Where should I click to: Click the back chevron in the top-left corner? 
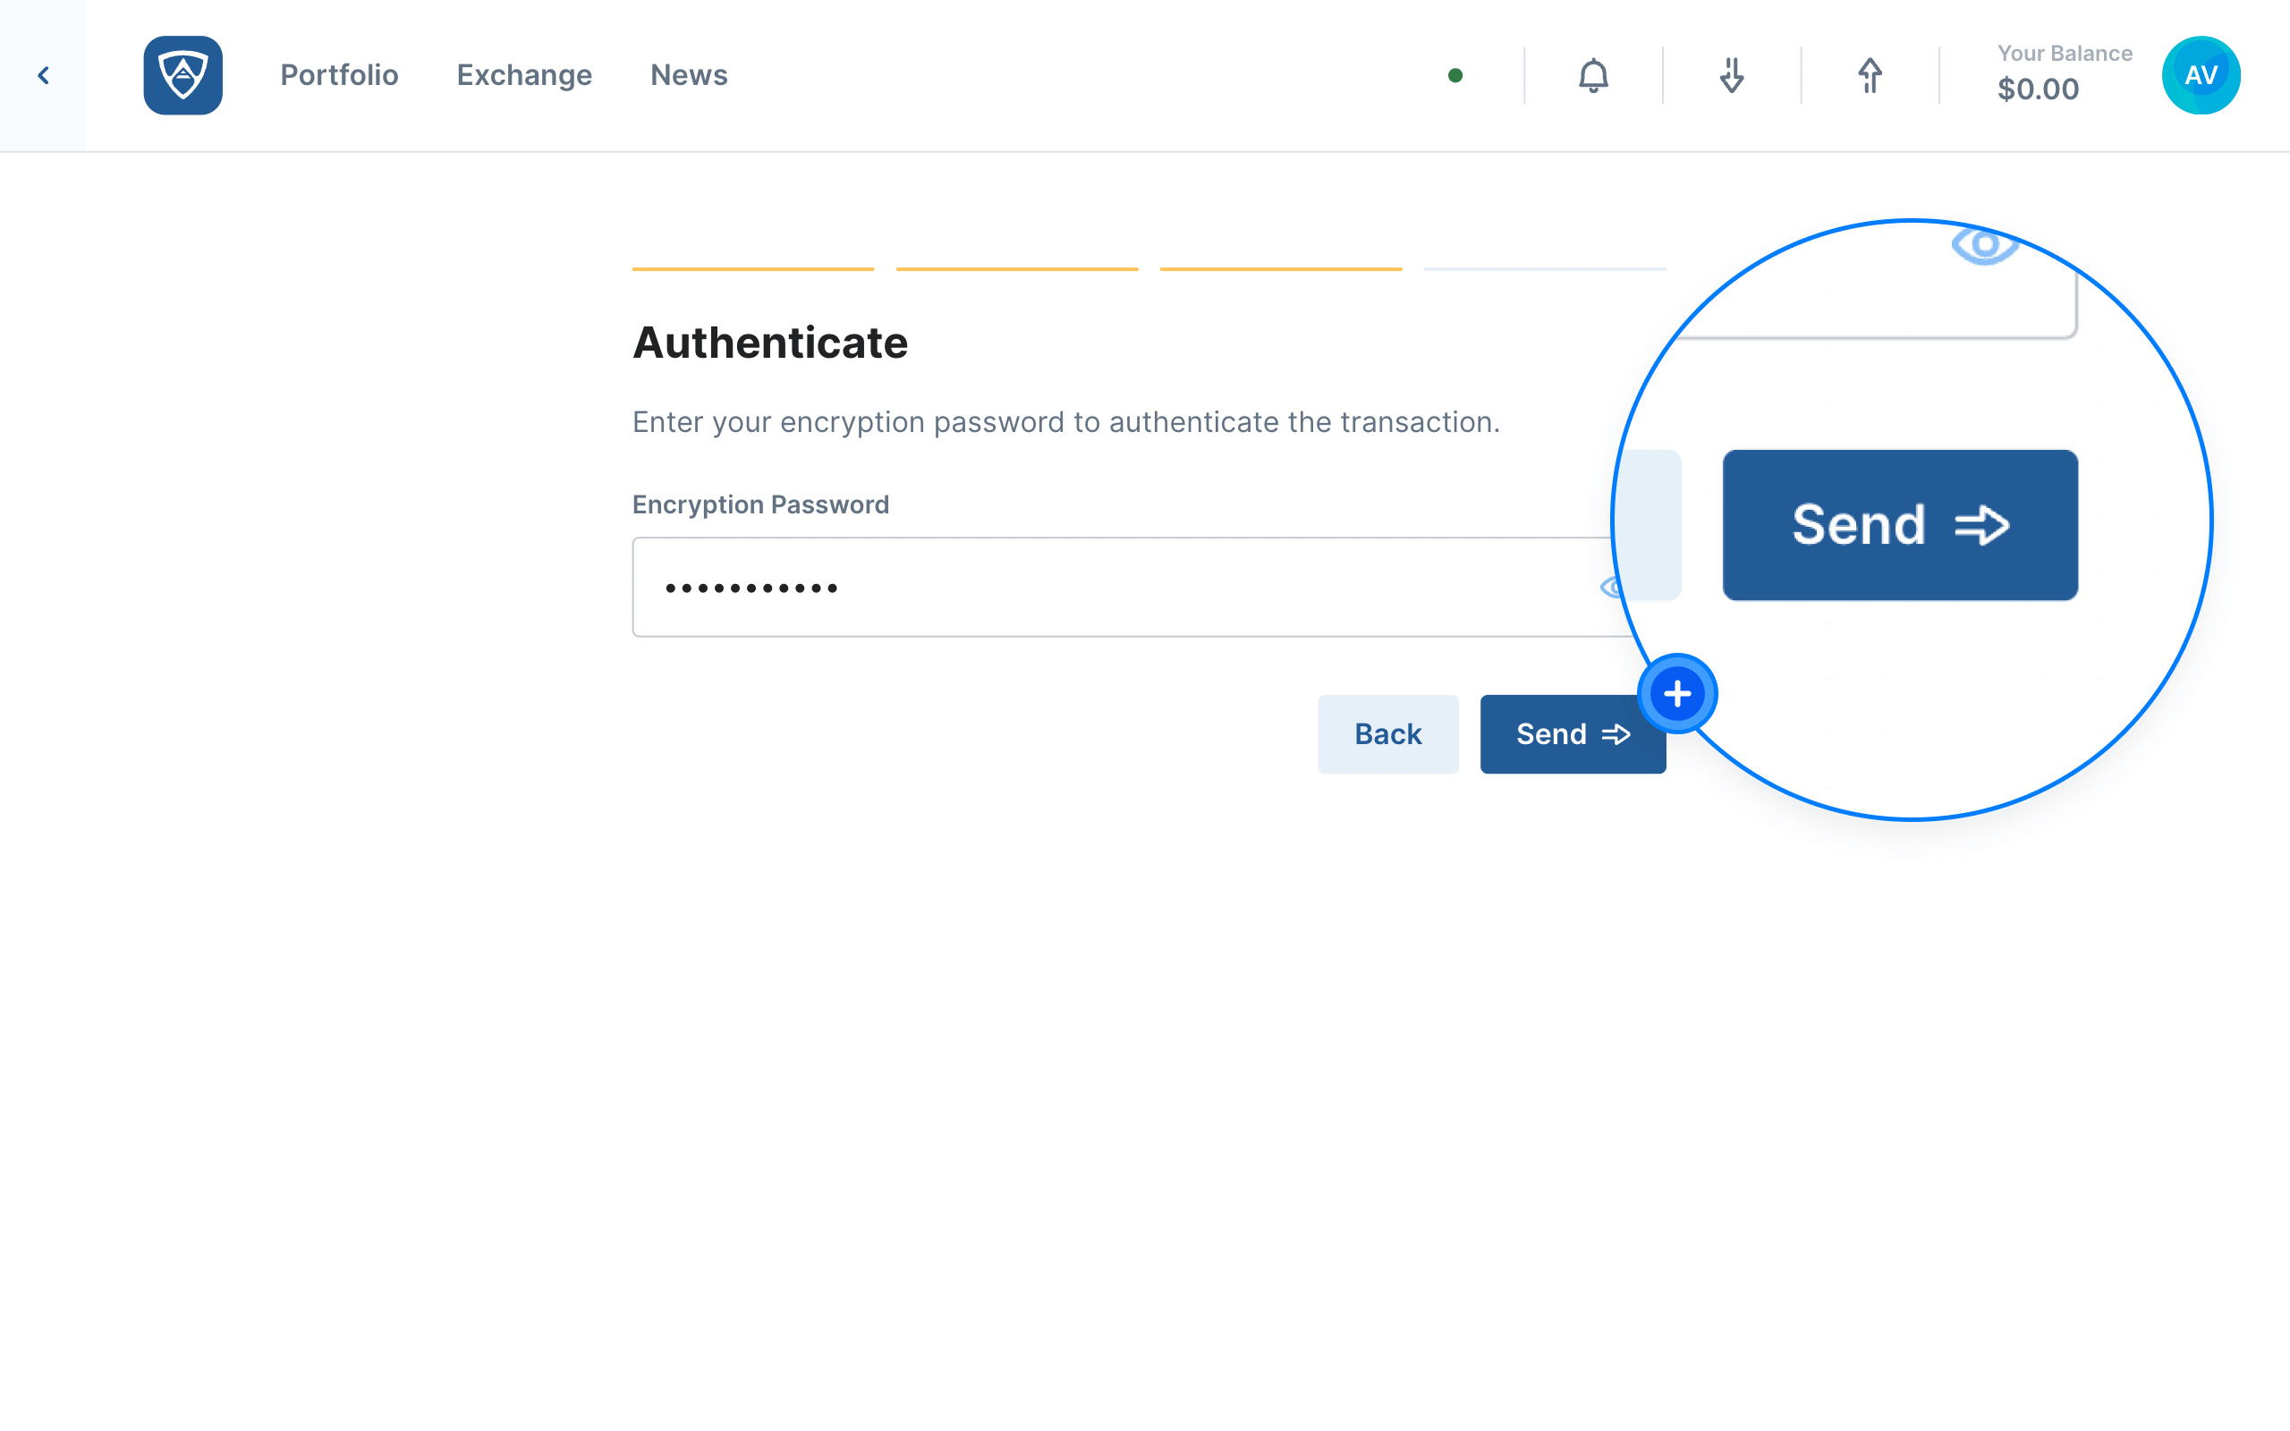point(43,76)
